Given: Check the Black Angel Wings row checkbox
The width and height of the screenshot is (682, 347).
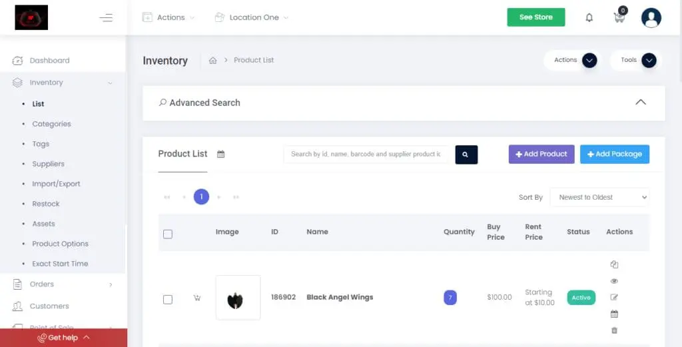Looking at the screenshot, I should [x=168, y=300].
